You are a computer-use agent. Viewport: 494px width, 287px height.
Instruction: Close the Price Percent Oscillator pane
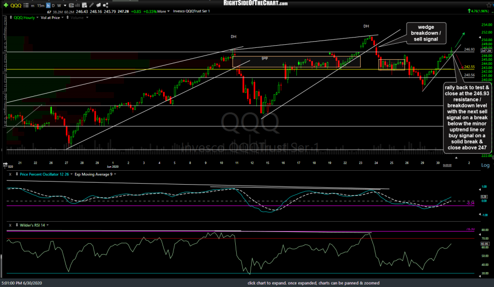pyautogui.click(x=10, y=174)
